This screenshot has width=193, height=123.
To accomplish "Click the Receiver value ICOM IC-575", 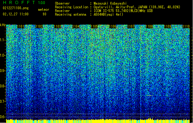I will [x=123, y=11].
